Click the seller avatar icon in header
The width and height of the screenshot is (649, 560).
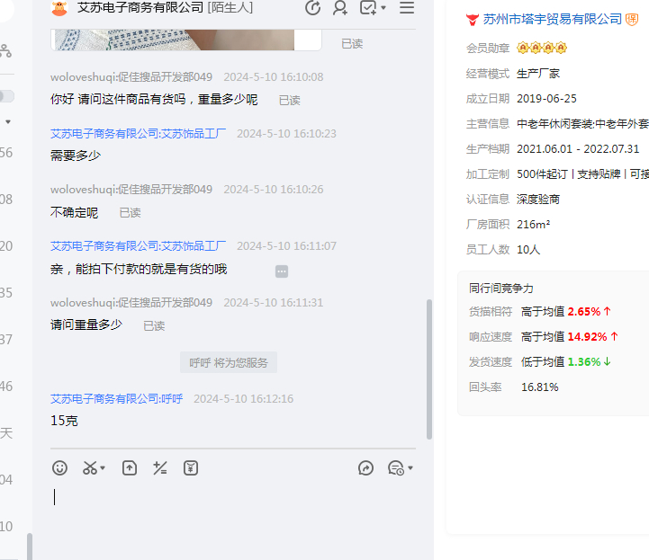coord(59,8)
